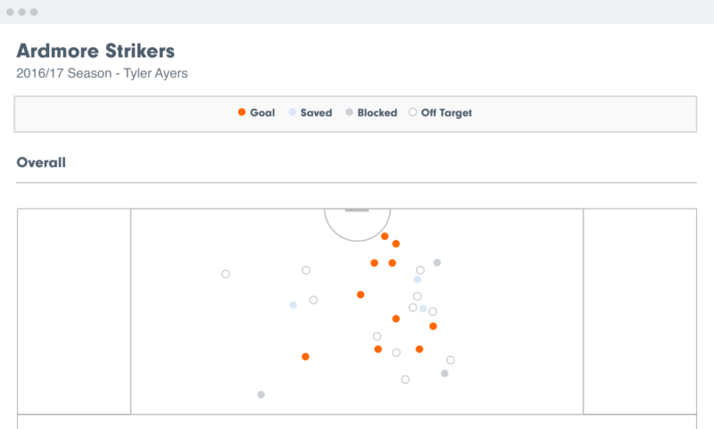Select the goal marker at the pitch center
The image size is (714, 429).
coord(361,295)
